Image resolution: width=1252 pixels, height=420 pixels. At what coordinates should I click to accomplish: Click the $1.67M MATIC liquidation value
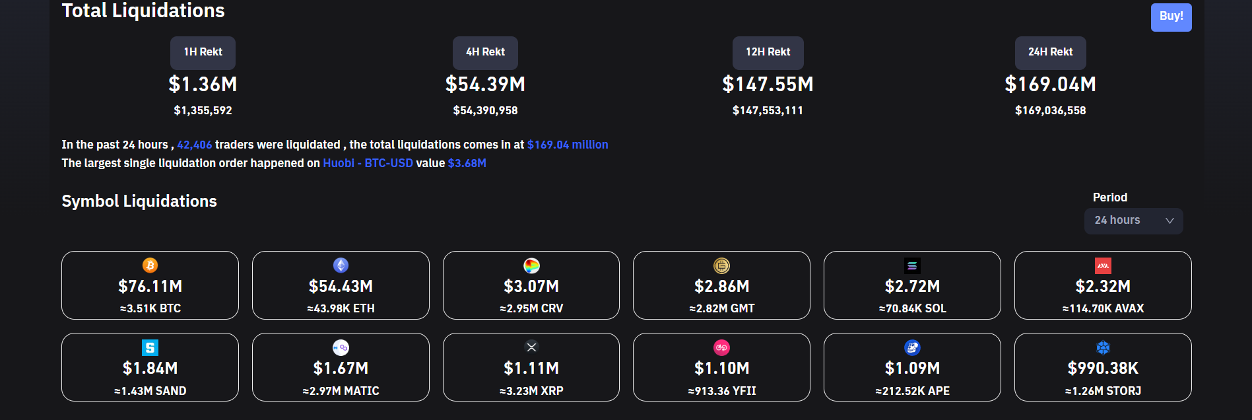[341, 368]
